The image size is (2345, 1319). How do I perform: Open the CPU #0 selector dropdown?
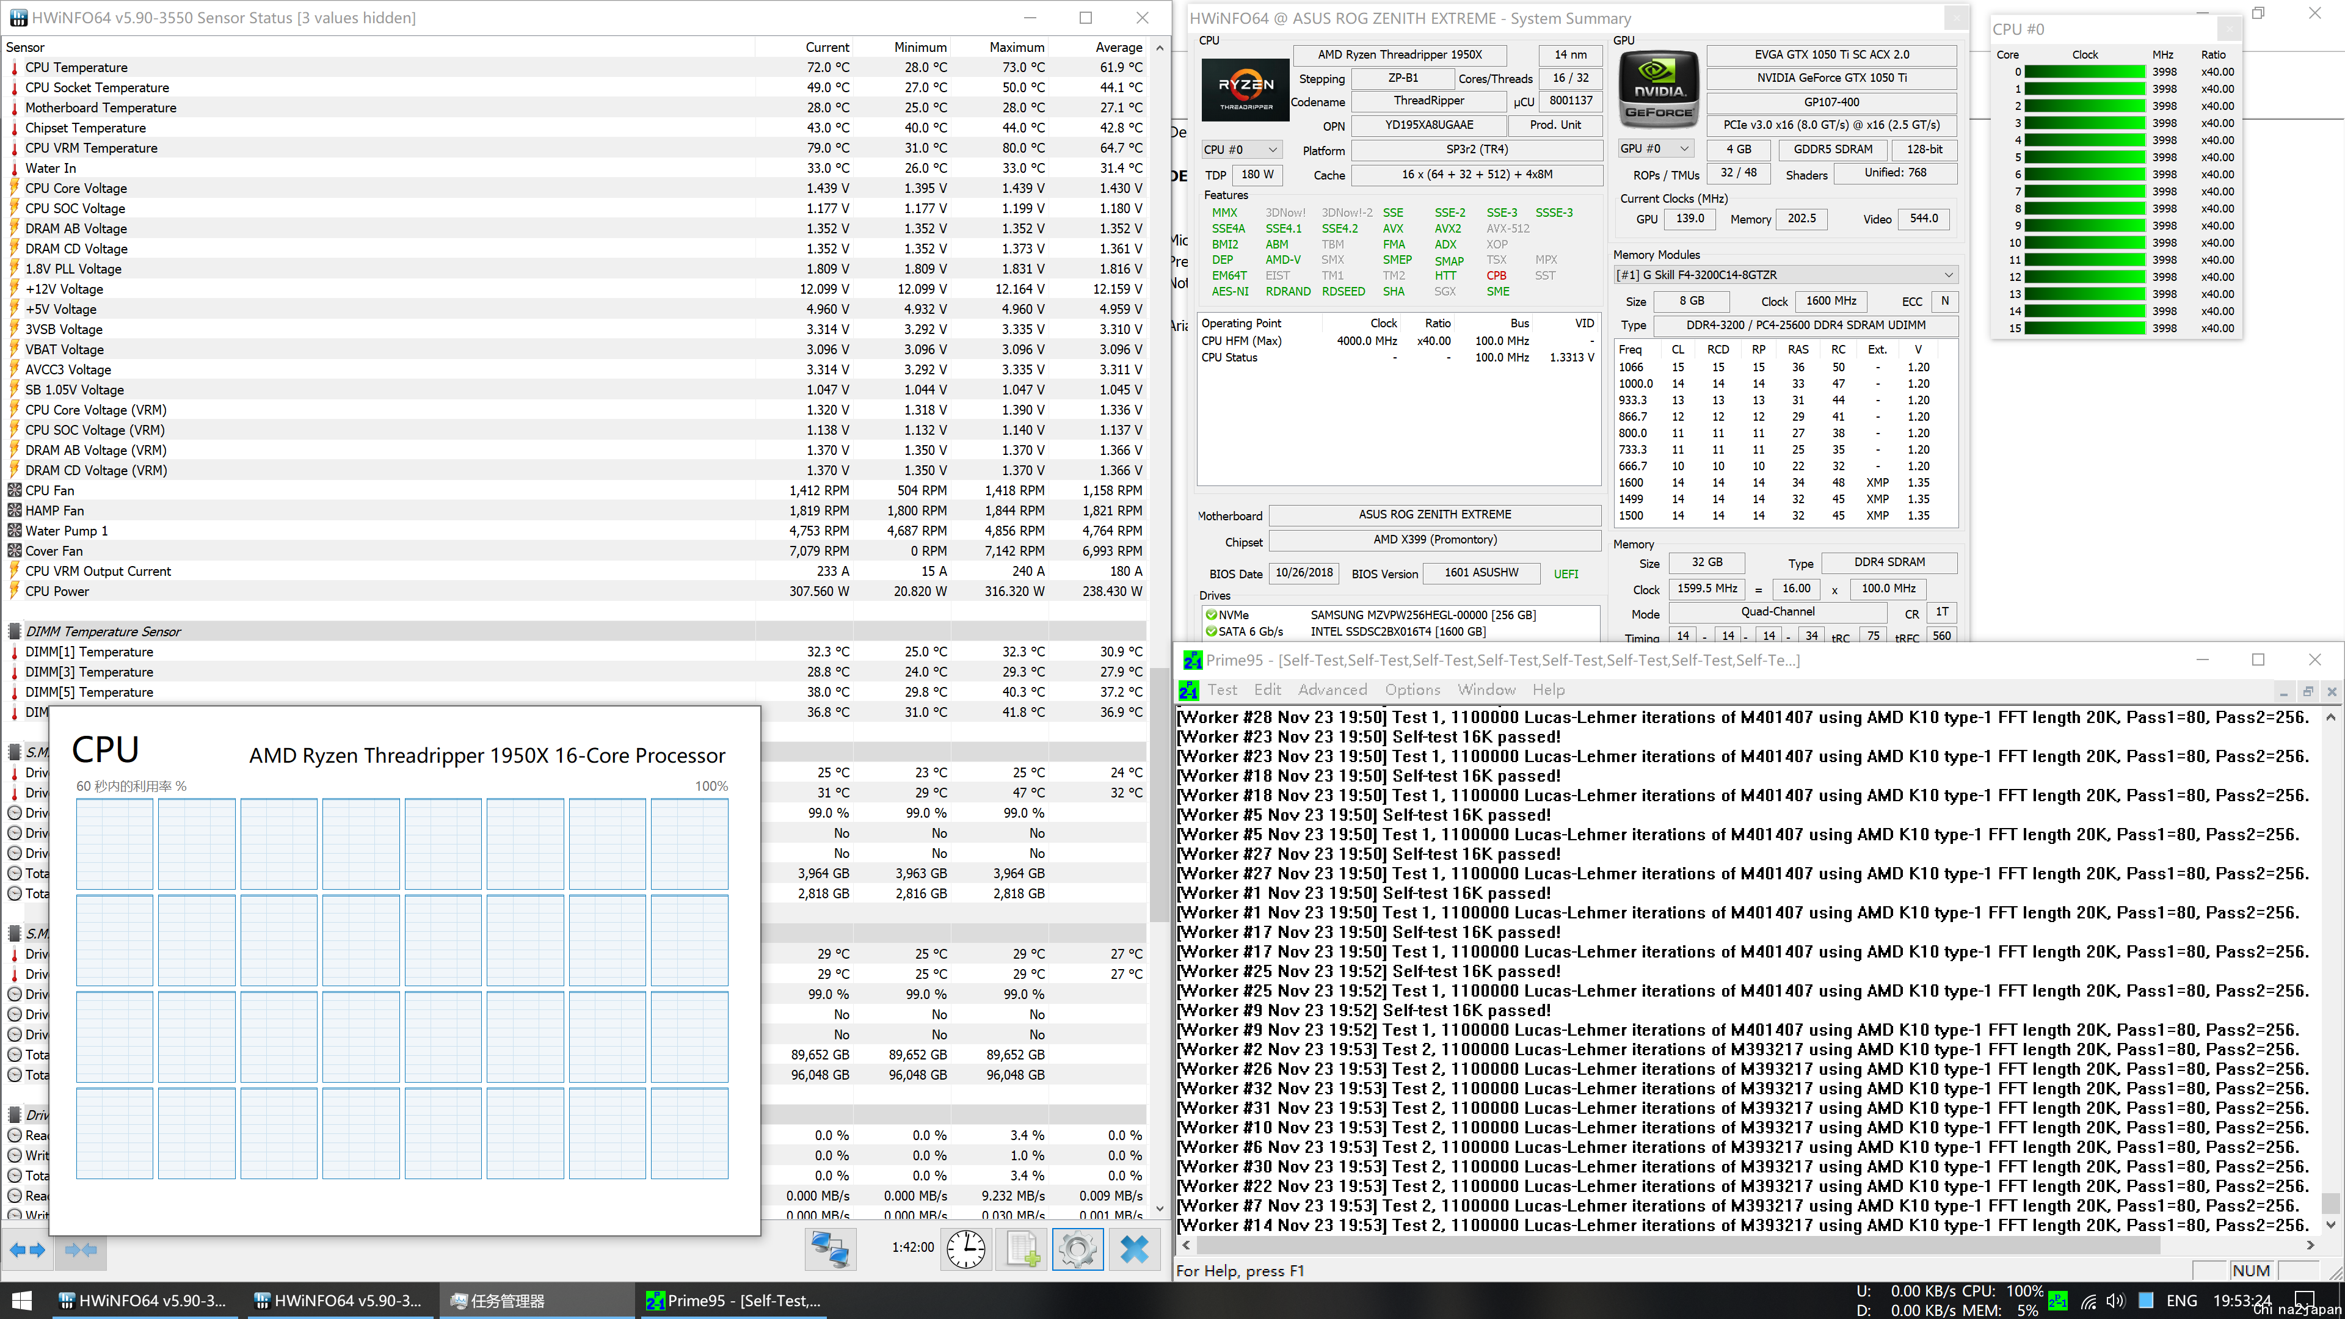point(1243,149)
